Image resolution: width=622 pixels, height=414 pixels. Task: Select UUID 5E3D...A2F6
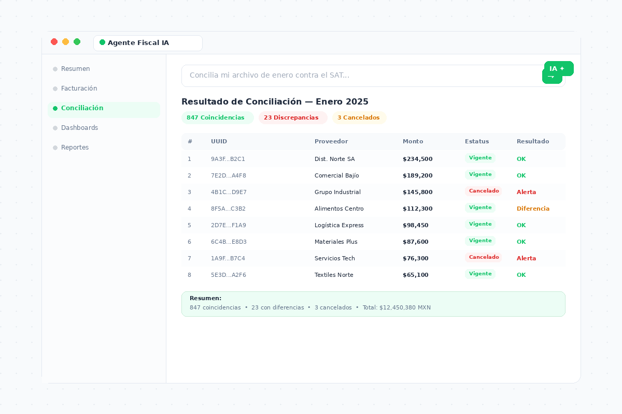(x=229, y=275)
